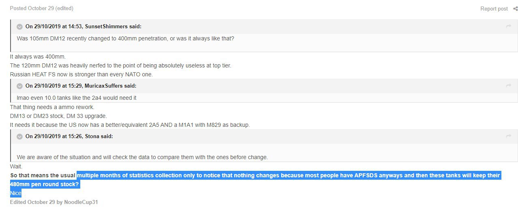Viewport: 518px width, 208px height.
Task: Click the quoted 105mm DM12 penetration question
Action: (125, 38)
